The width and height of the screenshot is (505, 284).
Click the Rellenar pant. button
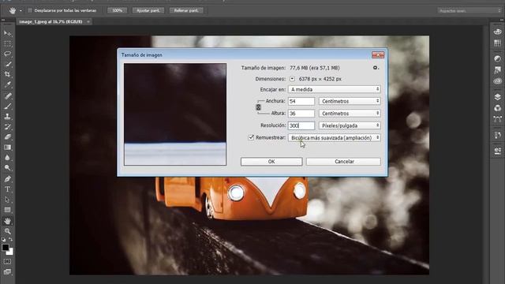tap(186, 10)
